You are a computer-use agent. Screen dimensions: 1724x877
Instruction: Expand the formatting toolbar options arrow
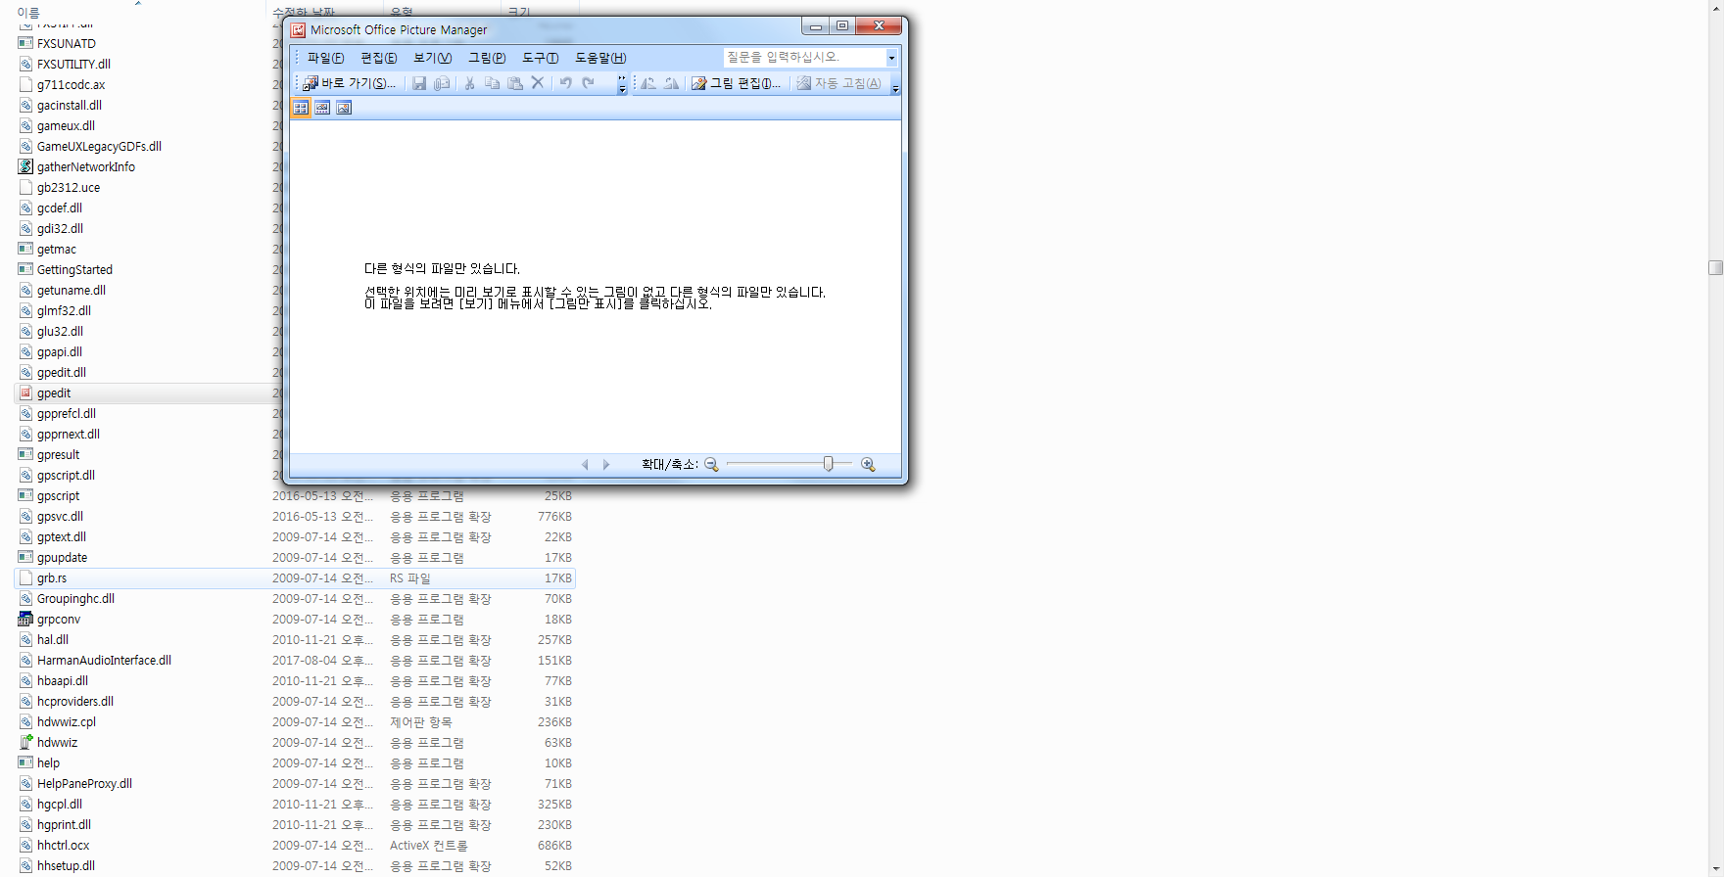pyautogui.click(x=895, y=84)
